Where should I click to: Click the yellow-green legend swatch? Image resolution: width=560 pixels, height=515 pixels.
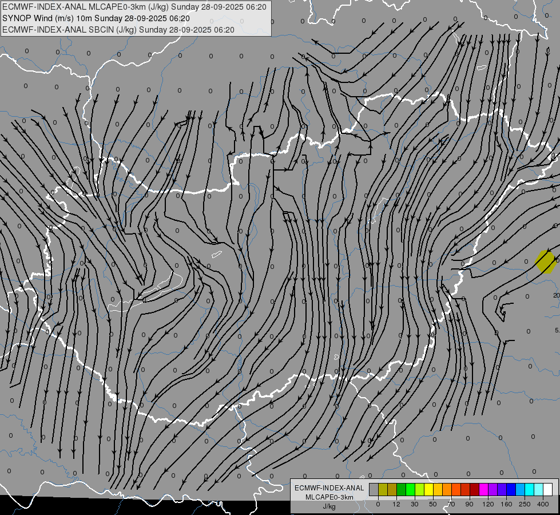point(420,489)
